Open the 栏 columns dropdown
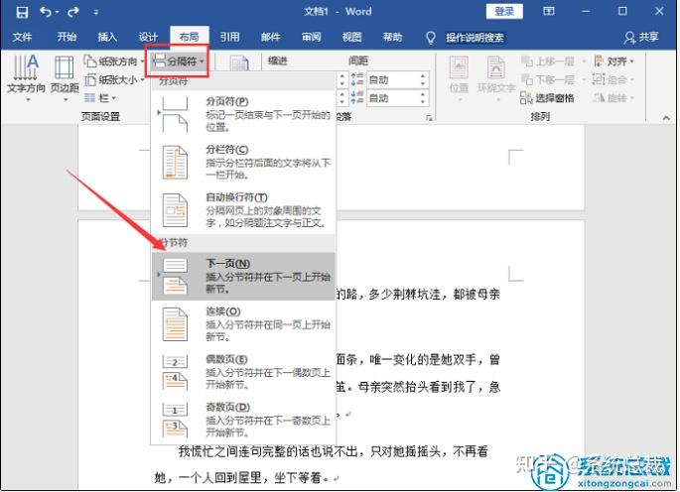Image resolution: width=680 pixels, height=492 pixels. 100,98
